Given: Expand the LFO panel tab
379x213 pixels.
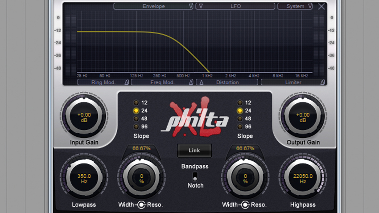Looking at the screenshot, I should coord(235,6).
